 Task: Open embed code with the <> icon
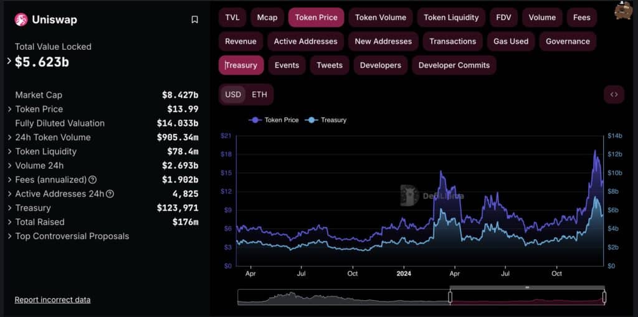point(614,95)
